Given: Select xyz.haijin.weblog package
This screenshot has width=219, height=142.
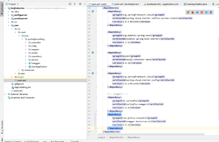Looking at the screenshot, I should tap(36, 39).
